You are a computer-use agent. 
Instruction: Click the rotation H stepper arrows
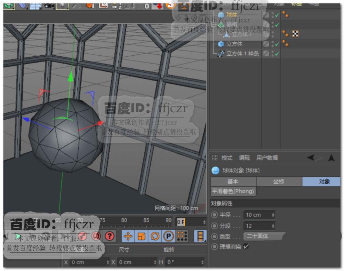[x=202, y=262]
